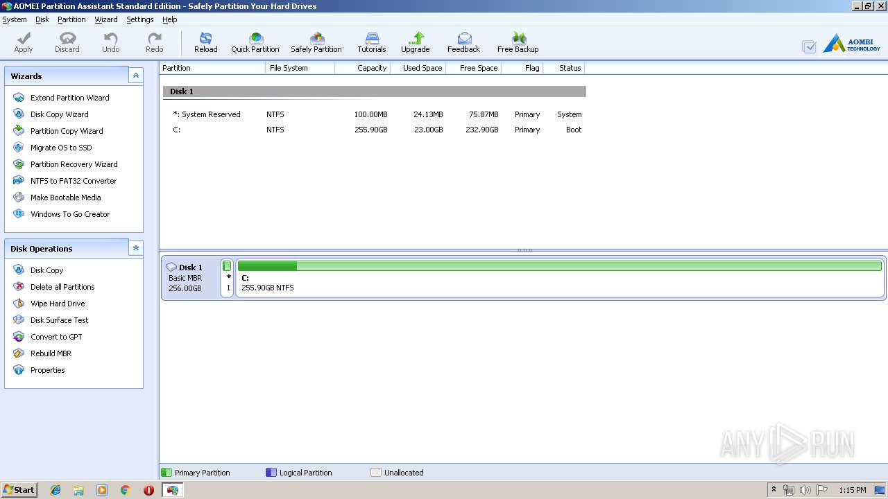The height and width of the screenshot is (499, 888).
Task: Click the checkbox icon beside AOMEI logo
Action: (809, 46)
